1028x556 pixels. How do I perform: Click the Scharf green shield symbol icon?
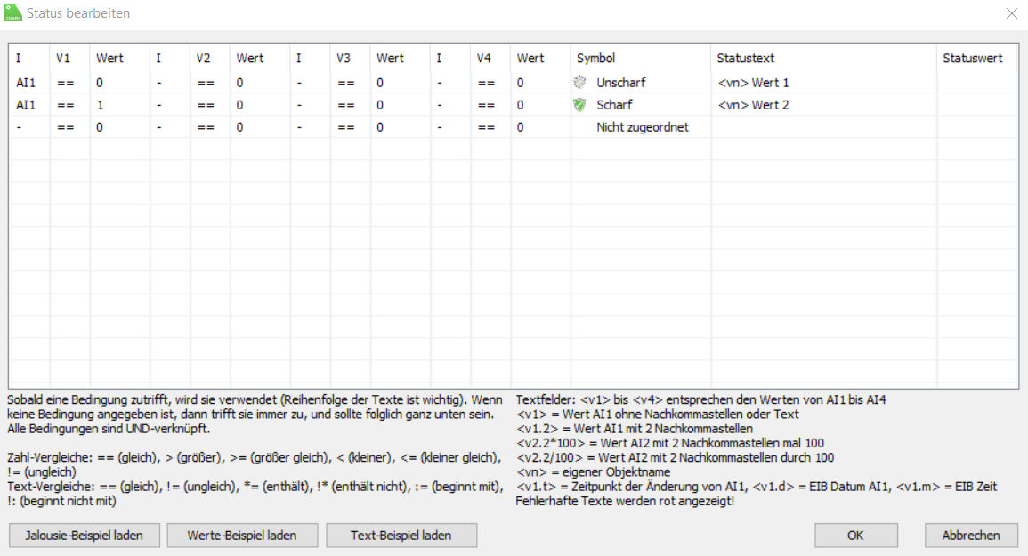pos(579,104)
